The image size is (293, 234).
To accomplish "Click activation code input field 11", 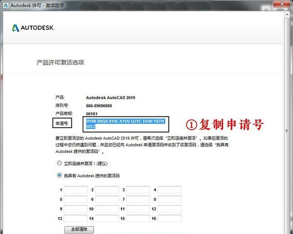I will 138,209.
